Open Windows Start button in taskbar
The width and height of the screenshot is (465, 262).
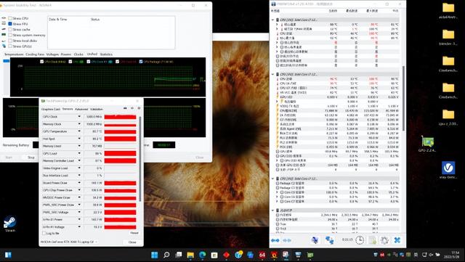click(x=155, y=255)
